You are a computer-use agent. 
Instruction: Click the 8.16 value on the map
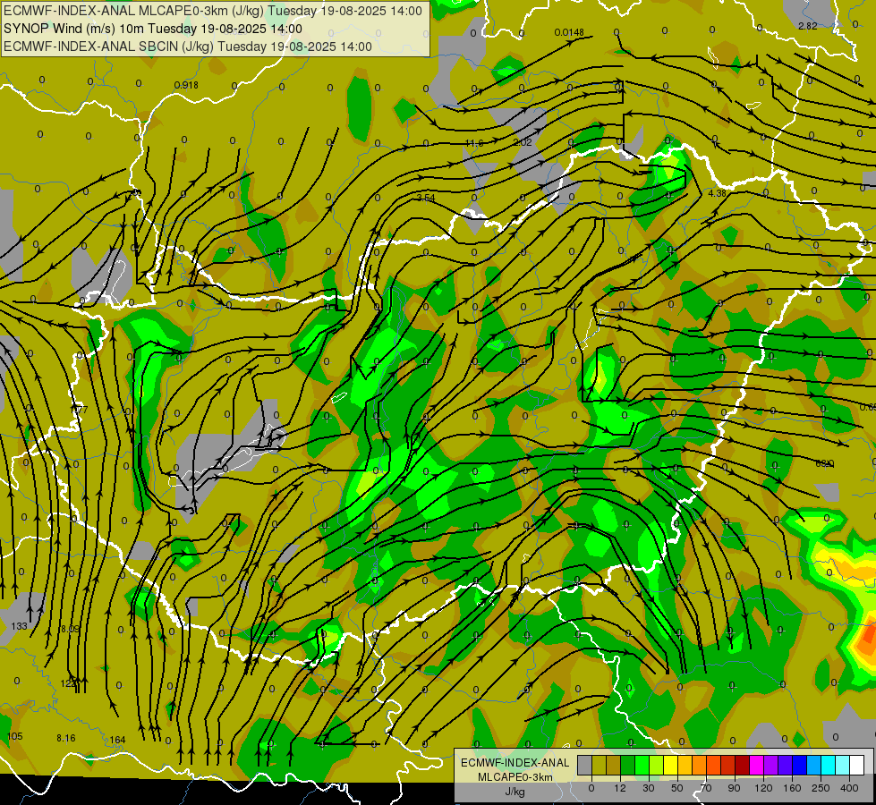66,739
